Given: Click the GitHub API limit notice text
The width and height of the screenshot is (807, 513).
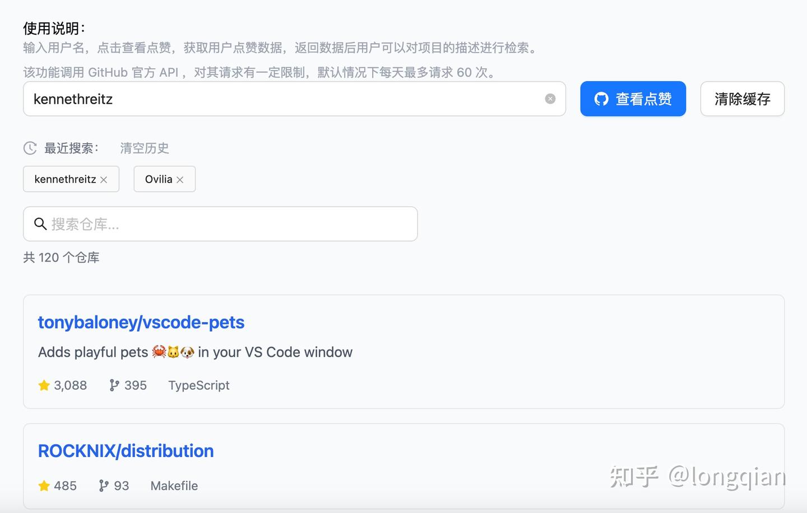Looking at the screenshot, I should pos(261,72).
